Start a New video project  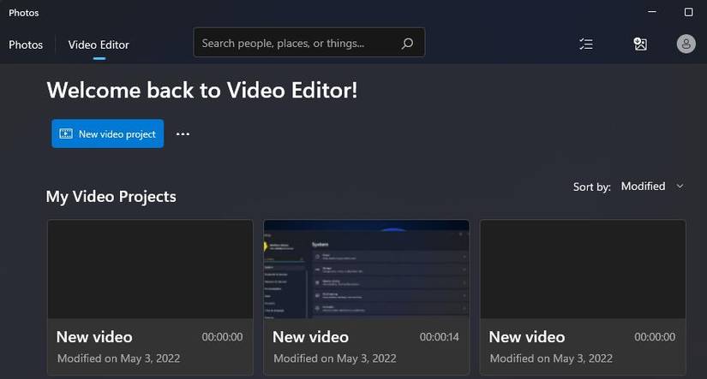coord(108,133)
